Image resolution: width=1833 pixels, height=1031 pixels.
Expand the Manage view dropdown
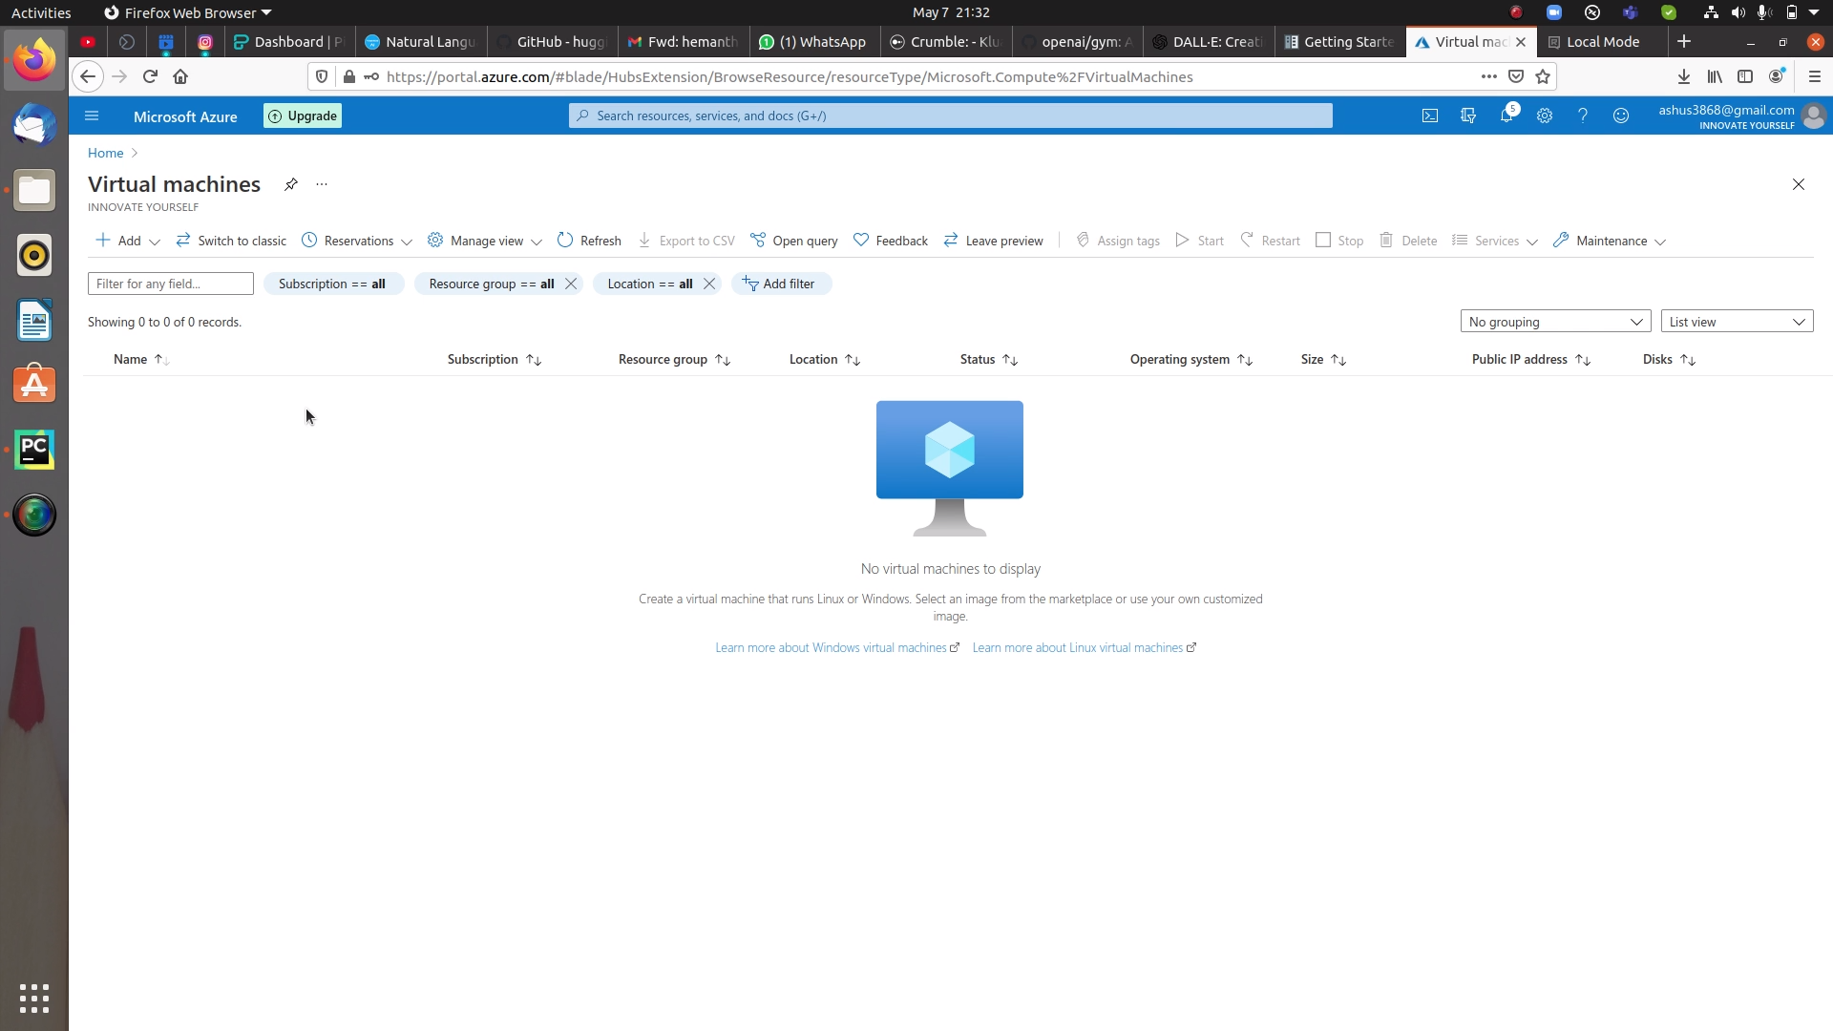point(537,242)
